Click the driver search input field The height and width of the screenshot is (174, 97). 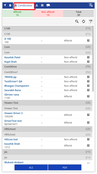(x=38, y=21)
